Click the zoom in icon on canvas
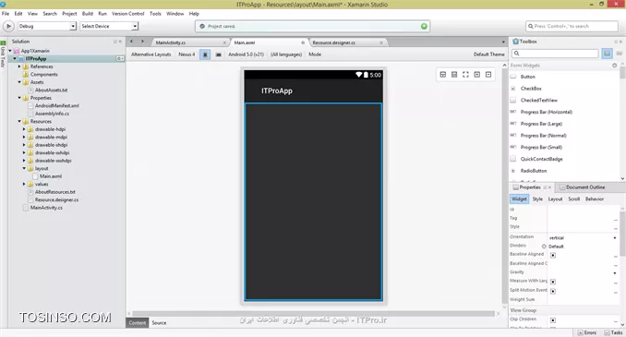This screenshot has height=337, width=626. [x=477, y=75]
